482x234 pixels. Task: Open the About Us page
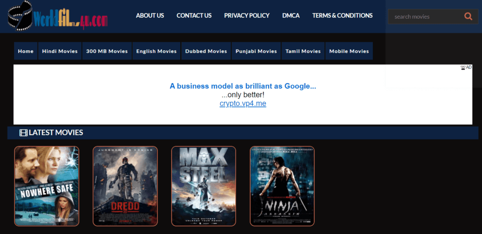150,15
